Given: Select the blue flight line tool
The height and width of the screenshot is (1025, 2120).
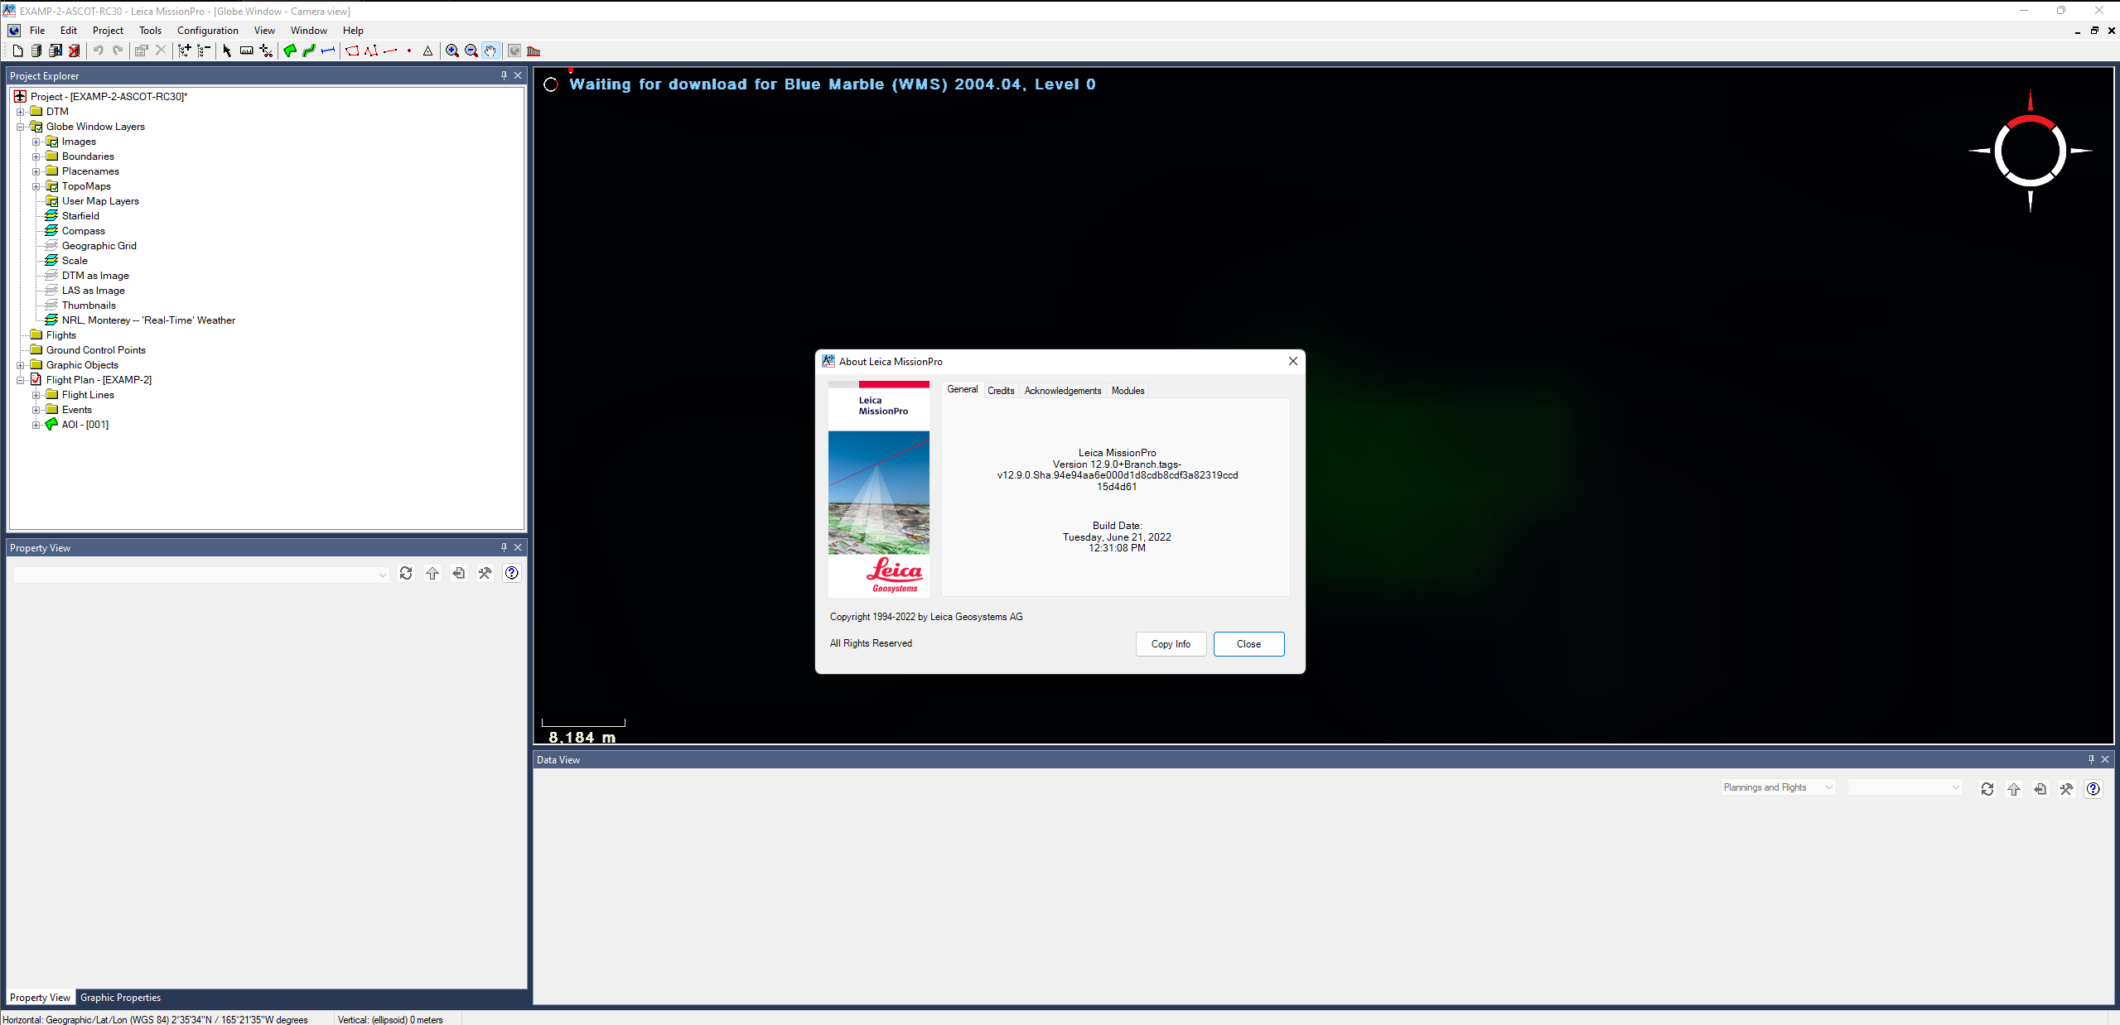Looking at the screenshot, I should point(328,51).
